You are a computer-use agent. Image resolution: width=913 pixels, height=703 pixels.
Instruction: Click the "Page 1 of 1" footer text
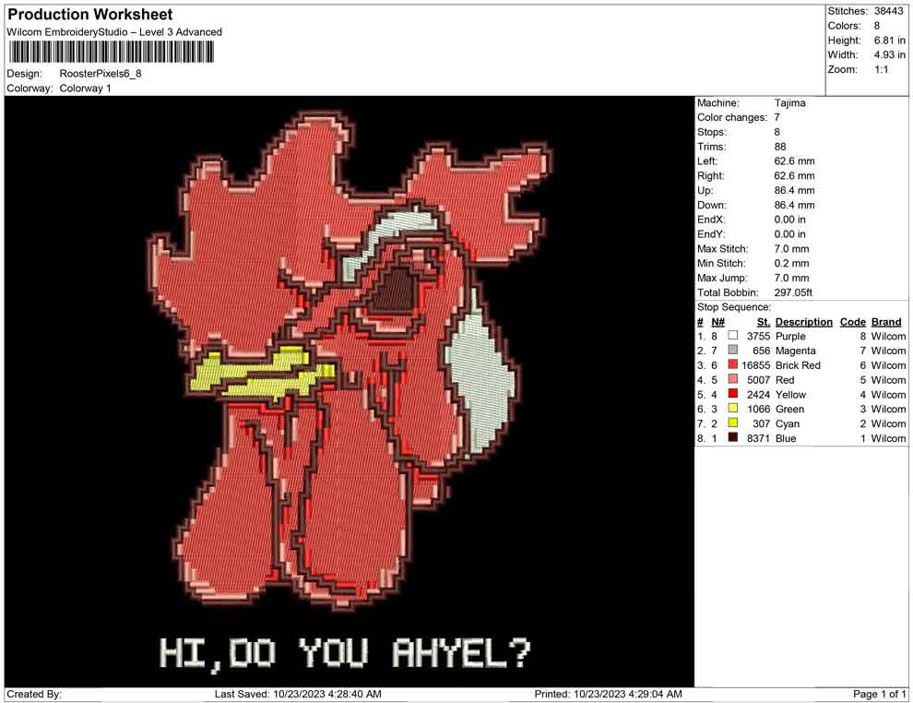pyautogui.click(x=879, y=694)
